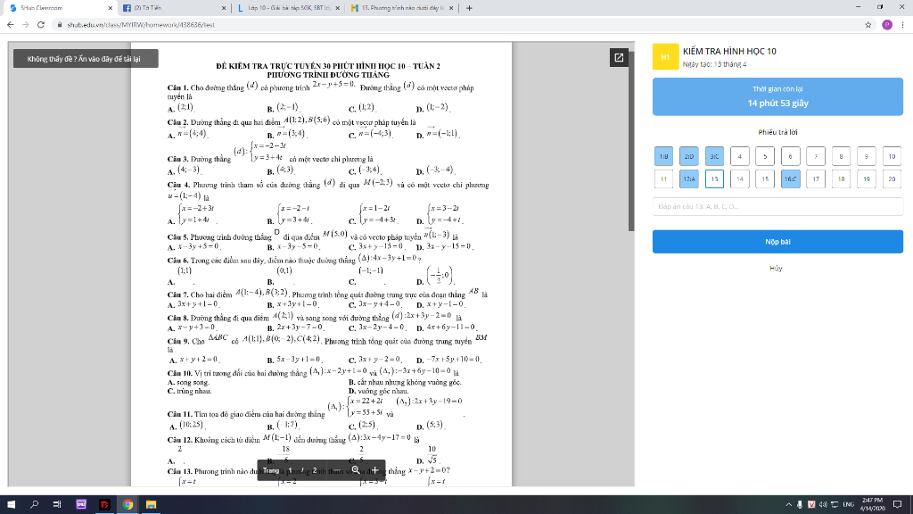Viewport: 913px width, 514px height.
Task: Go to question 4 on answer sheet
Action: [x=739, y=156]
